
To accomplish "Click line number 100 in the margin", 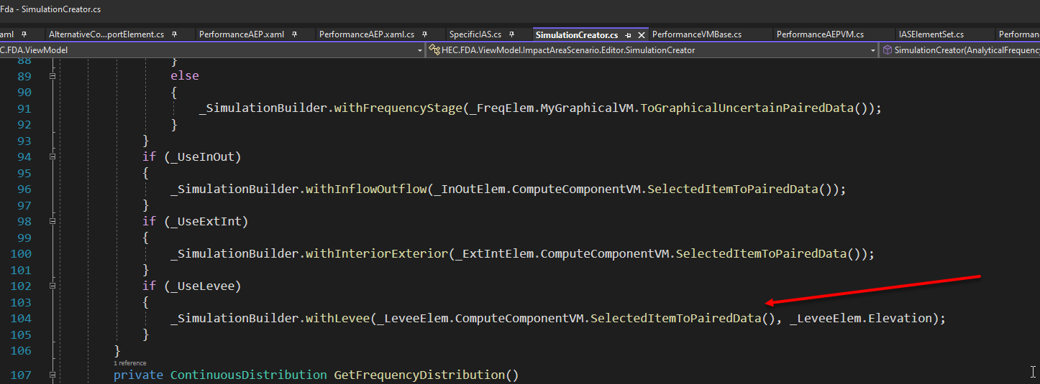I will (21, 254).
